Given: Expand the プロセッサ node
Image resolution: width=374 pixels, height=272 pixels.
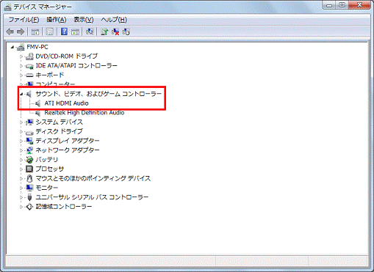Looking at the screenshot, I should pyautogui.click(x=21, y=169).
